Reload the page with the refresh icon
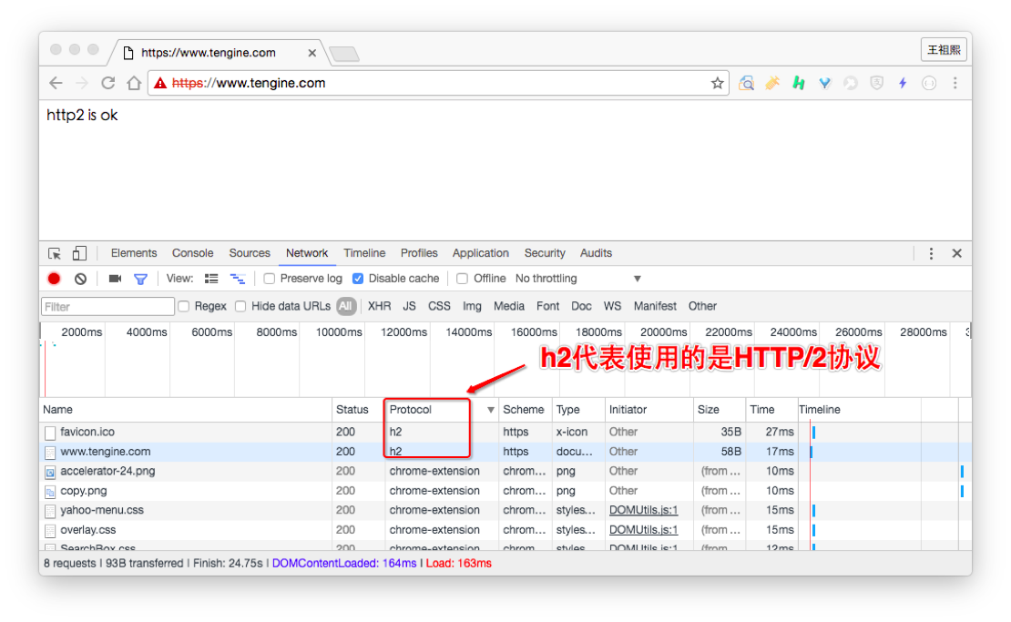 point(107,83)
